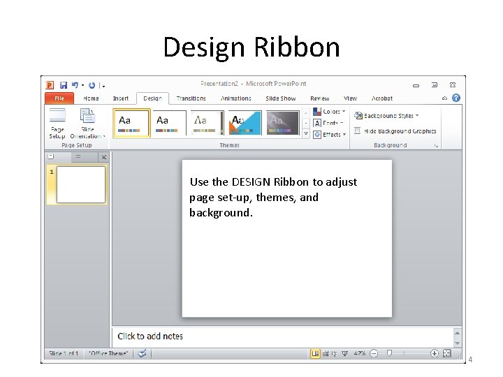Switch to Slide Sorter view icon
The image size is (503, 377).
point(326,353)
